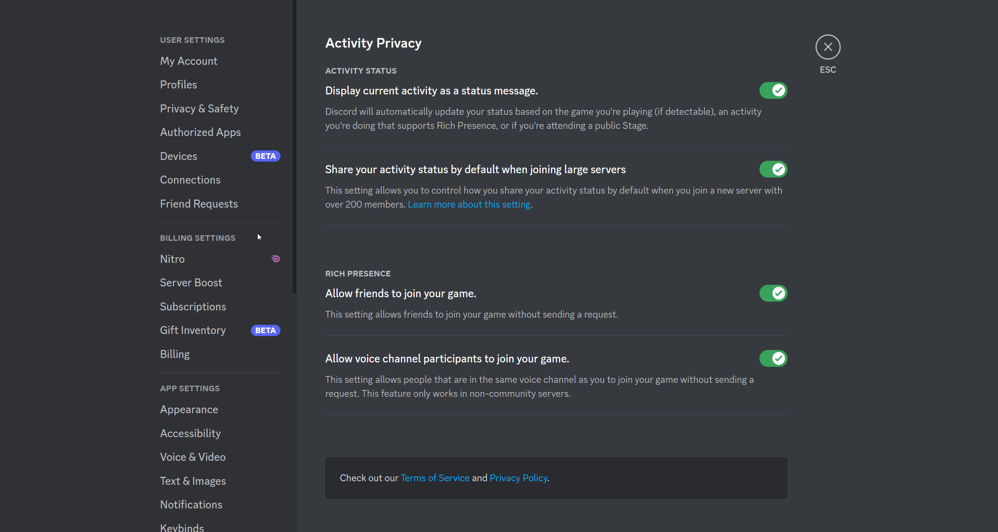Select Authorized Apps in sidebar

coord(200,132)
